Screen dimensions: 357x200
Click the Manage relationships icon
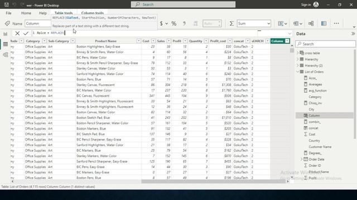coord(311,23)
